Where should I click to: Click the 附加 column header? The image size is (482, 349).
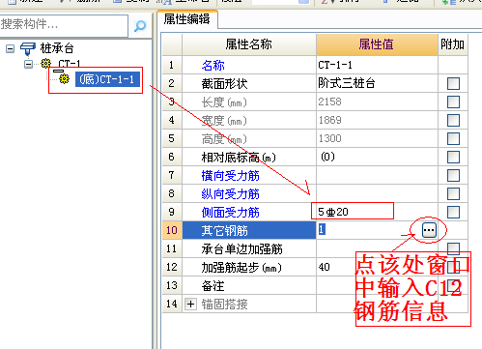[453, 44]
